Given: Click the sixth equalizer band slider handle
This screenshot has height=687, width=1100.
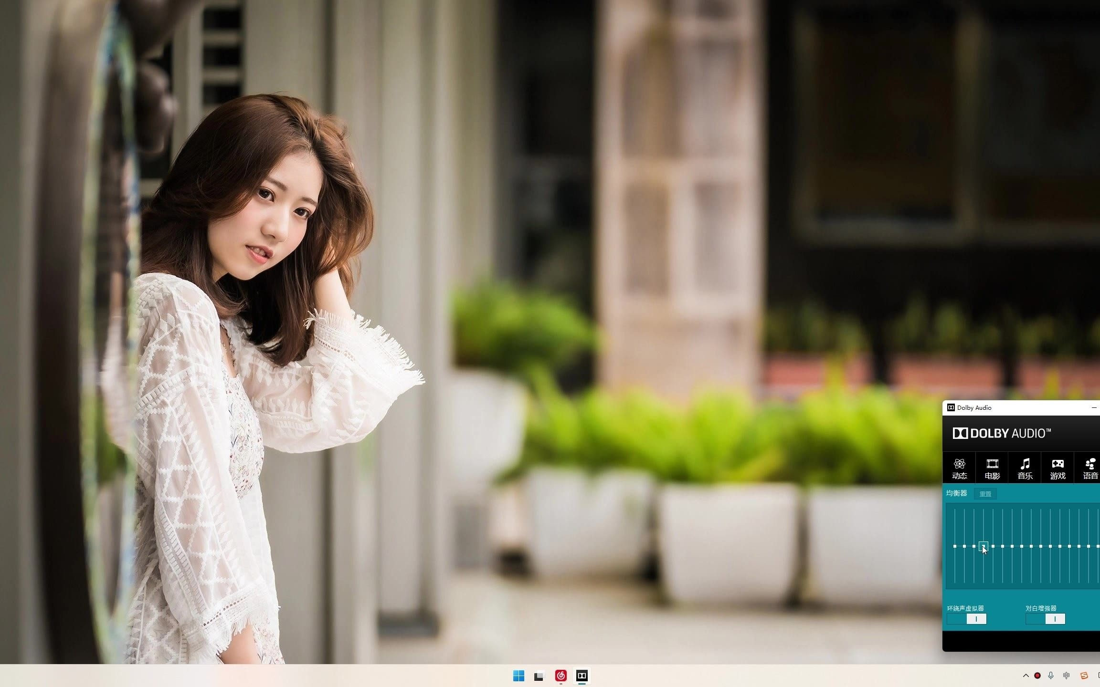Looking at the screenshot, I should (x=1003, y=546).
